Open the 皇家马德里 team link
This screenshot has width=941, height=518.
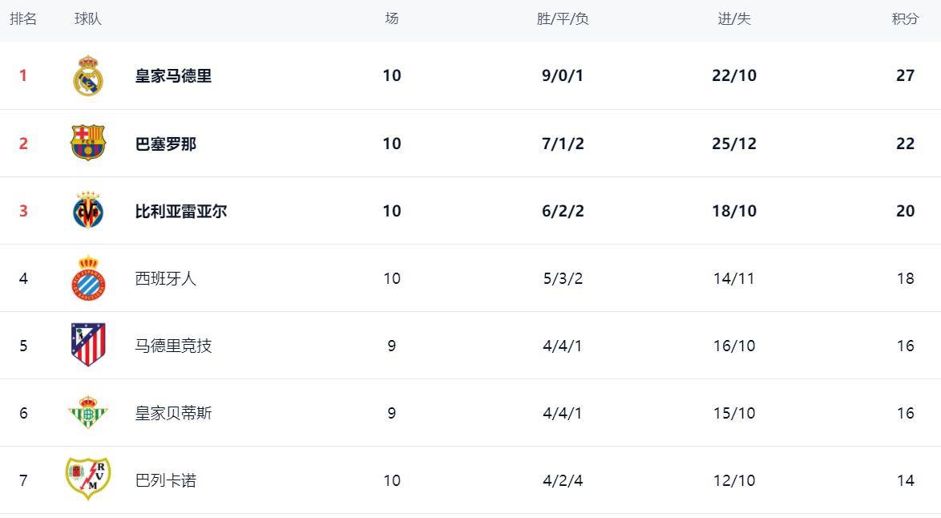point(173,76)
